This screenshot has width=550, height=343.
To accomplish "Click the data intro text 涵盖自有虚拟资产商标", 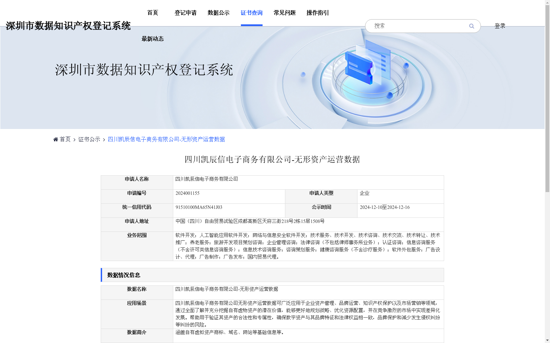I will [x=200, y=332].
